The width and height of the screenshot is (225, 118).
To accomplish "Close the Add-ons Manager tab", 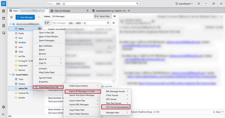I will point(88,11).
